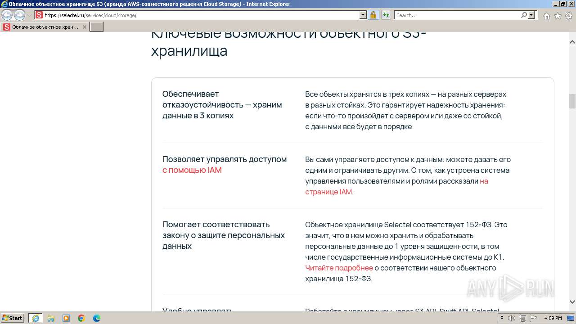The width and height of the screenshot is (576, 324).
Task: Click the browser Back arrow button
Action: pos(7,15)
